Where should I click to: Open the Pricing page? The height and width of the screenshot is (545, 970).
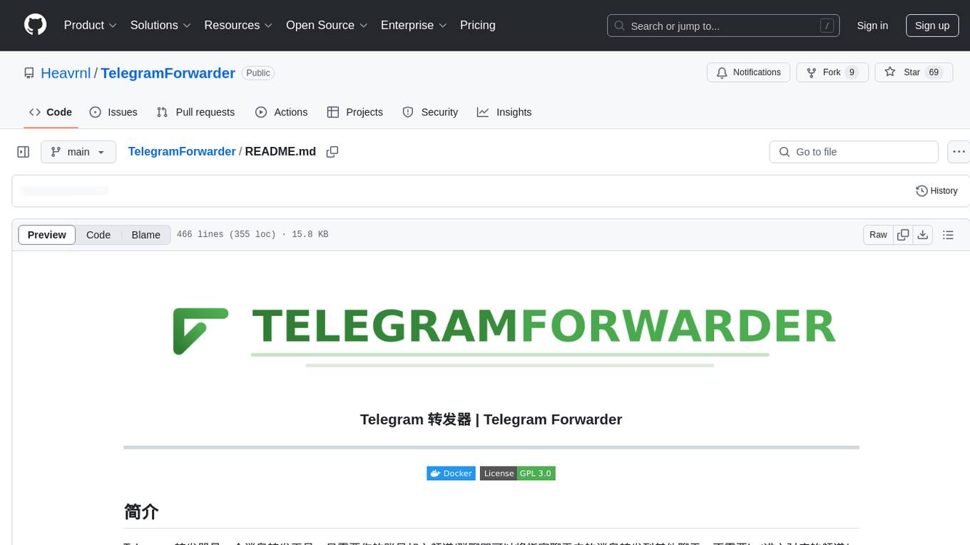pyautogui.click(x=478, y=25)
